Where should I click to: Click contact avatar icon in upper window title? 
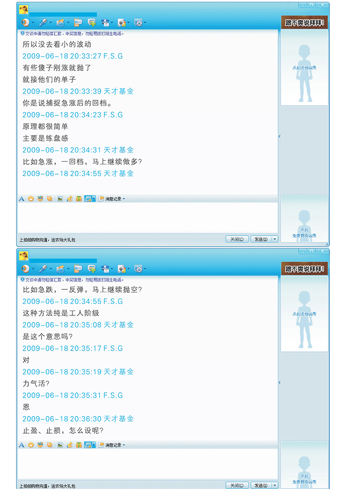pyautogui.click(x=24, y=10)
